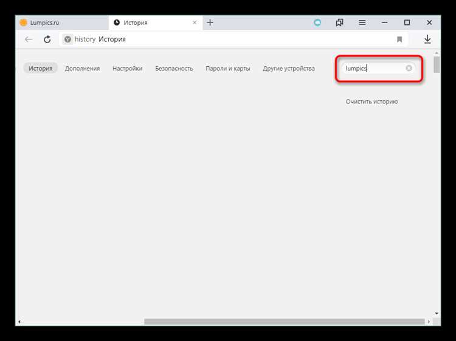456x341 pixels.
Task: Go to the Настройки section
Action: (127, 69)
